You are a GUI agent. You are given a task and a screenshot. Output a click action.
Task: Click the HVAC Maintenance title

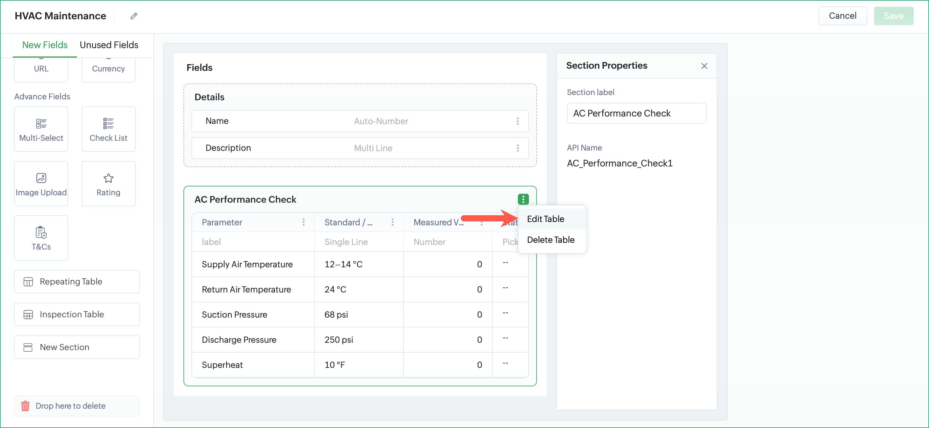[x=60, y=16]
